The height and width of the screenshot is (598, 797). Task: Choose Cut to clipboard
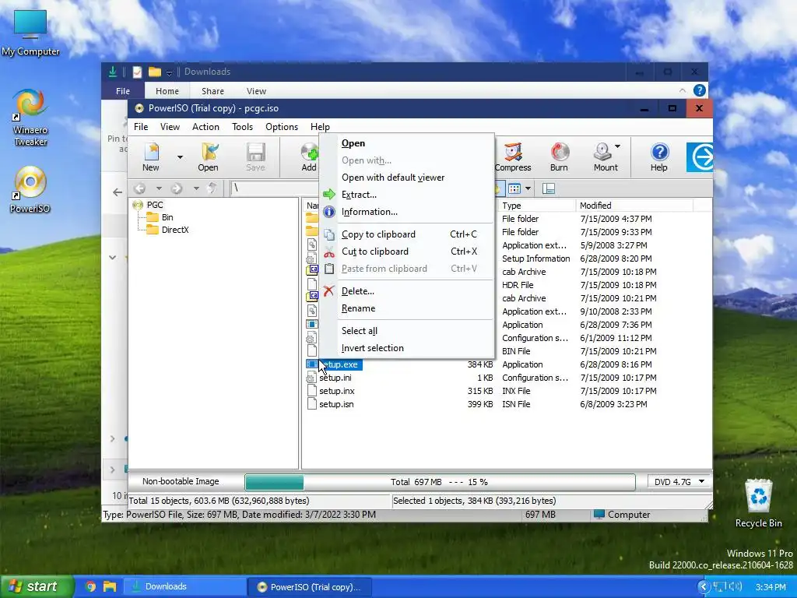click(406, 252)
